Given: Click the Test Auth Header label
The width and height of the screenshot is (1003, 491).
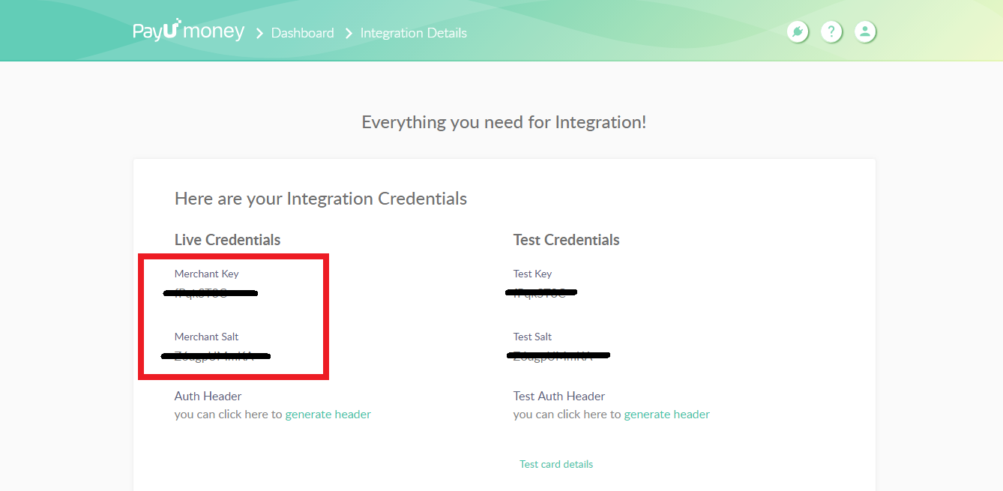Looking at the screenshot, I should [558, 396].
